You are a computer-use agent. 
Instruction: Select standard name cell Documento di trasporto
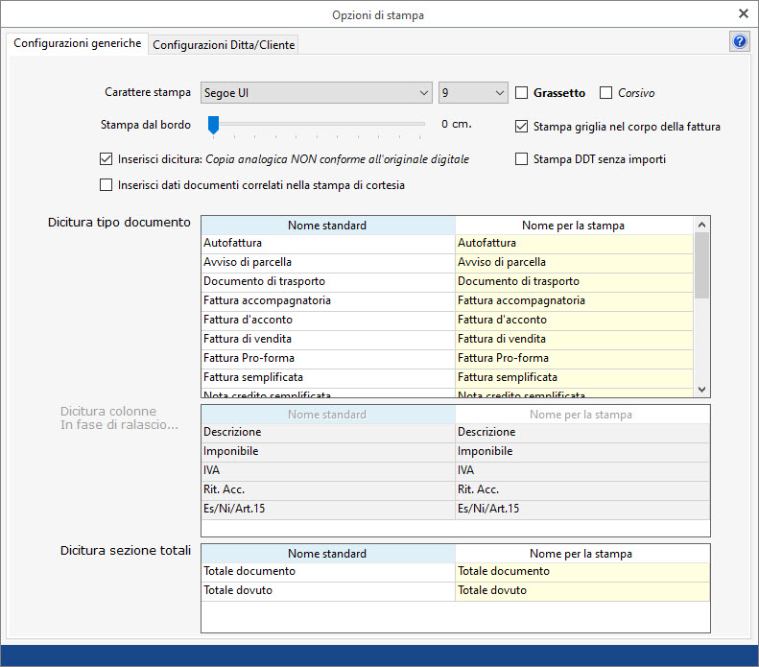pyautogui.click(x=328, y=282)
